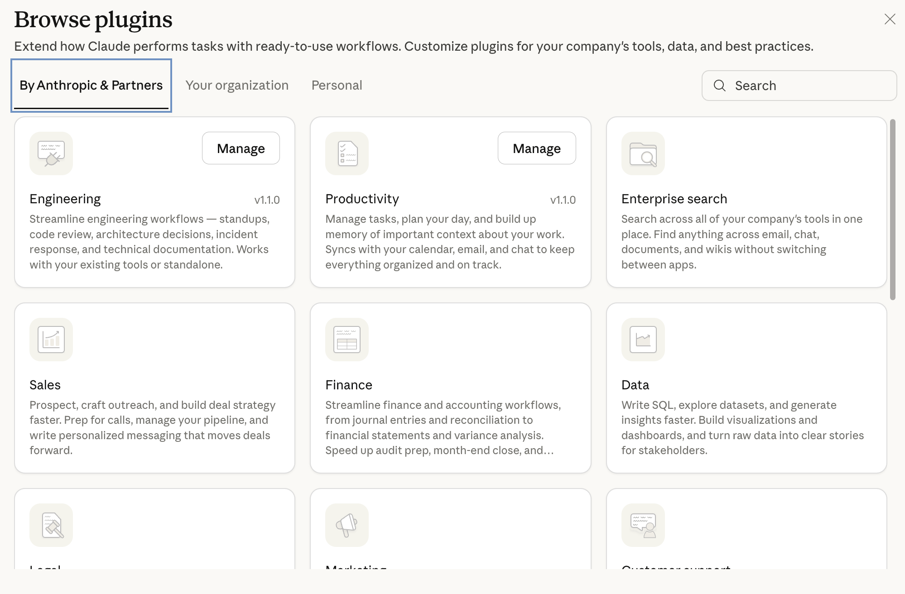
Task: Manage the Engineering plugin
Action: pos(241,148)
